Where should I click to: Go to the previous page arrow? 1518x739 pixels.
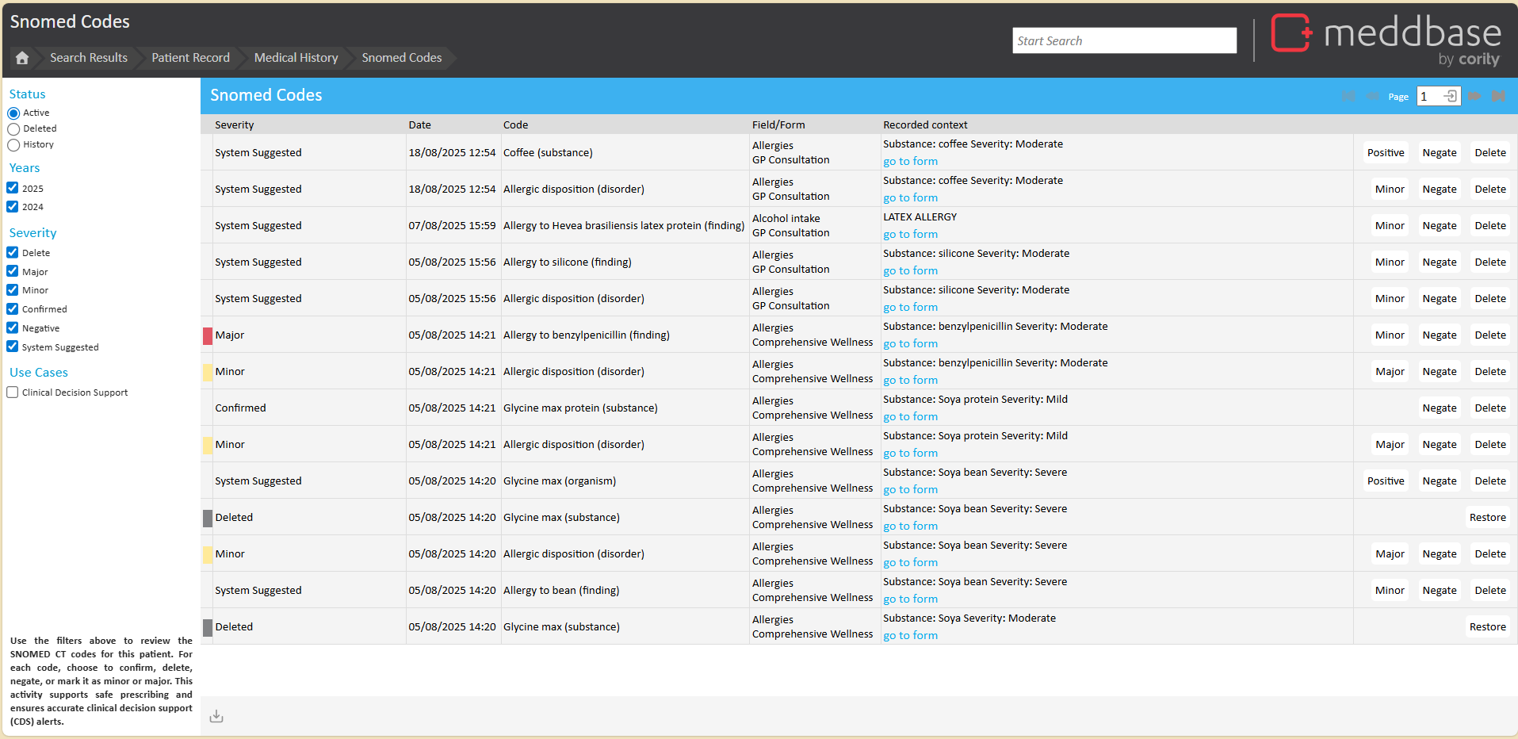1373,96
